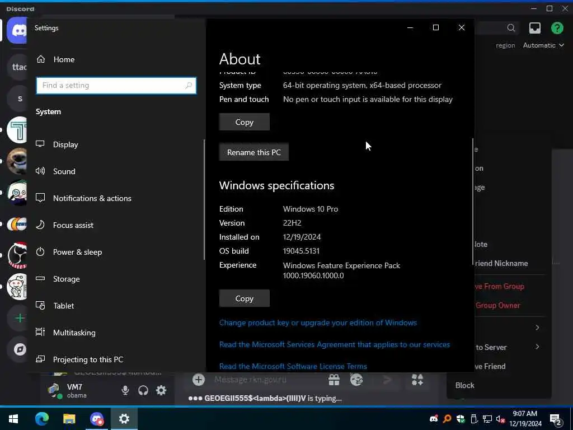
Task: Select the teal T server icon
Action: pyautogui.click(x=17, y=130)
